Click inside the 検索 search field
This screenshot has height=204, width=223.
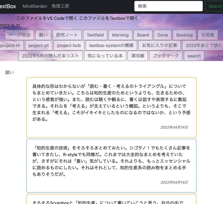(x=168, y=6)
